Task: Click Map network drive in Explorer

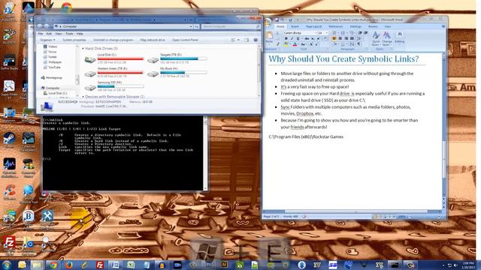Action: (153, 40)
